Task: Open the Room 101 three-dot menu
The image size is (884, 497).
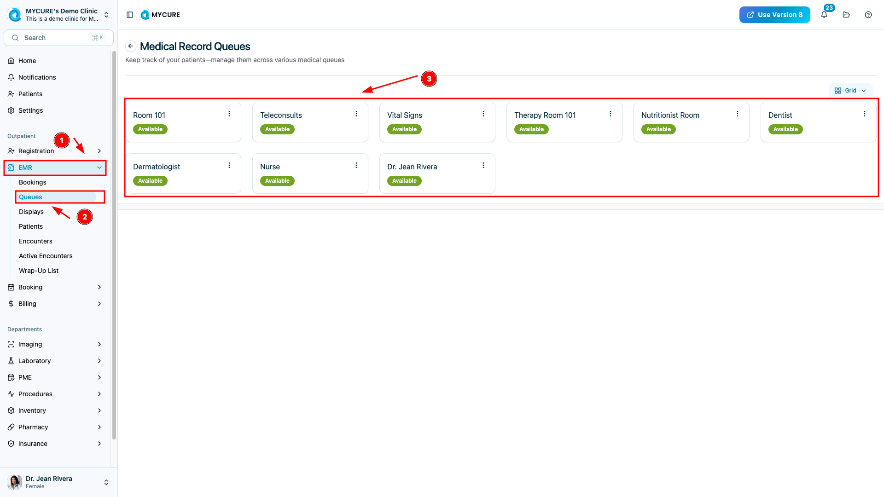Action: pyautogui.click(x=229, y=114)
